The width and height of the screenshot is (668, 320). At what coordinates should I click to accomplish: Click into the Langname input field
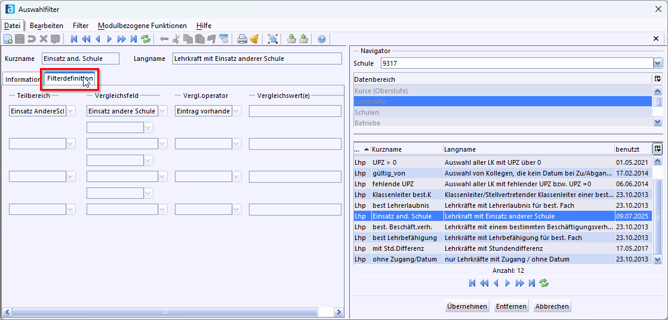pyautogui.click(x=257, y=59)
